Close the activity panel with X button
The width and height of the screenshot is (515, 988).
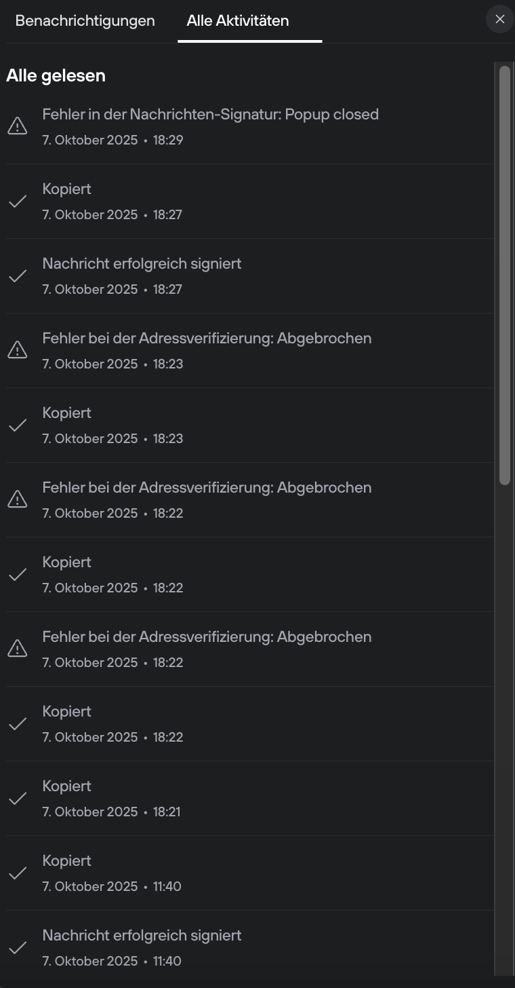500,19
